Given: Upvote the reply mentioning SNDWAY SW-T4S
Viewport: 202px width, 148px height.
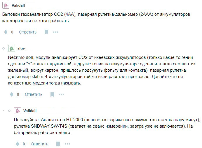Looking at the screenshot, I should (x=18, y=144).
